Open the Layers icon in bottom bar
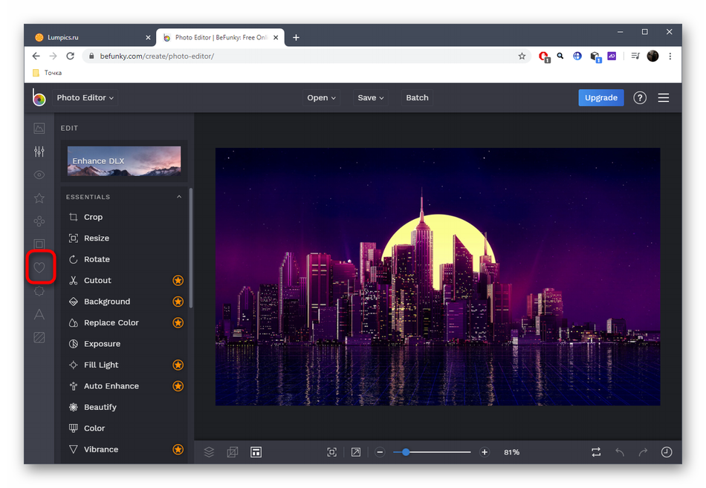The image size is (706, 488). point(210,452)
